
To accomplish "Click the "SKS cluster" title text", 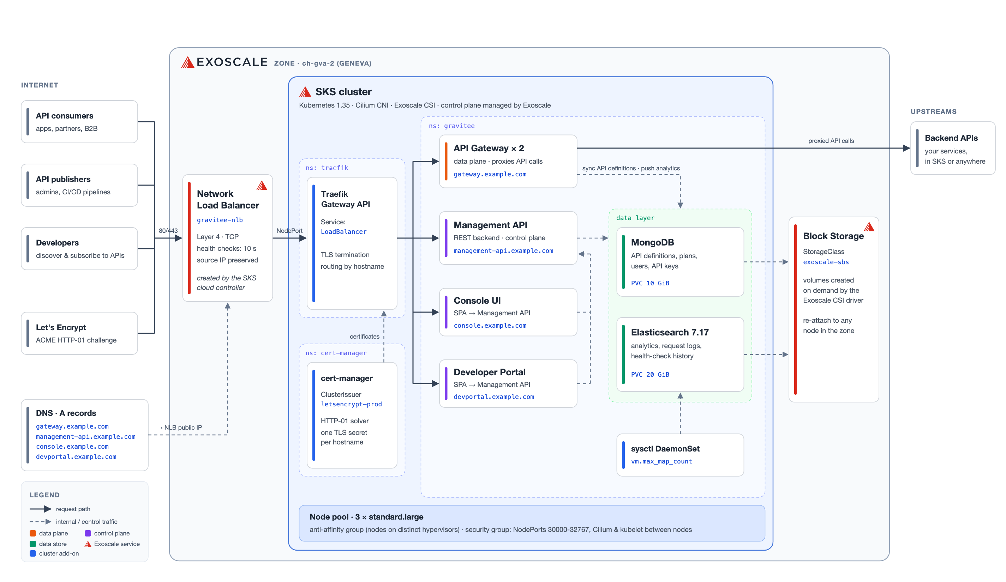I will point(343,92).
